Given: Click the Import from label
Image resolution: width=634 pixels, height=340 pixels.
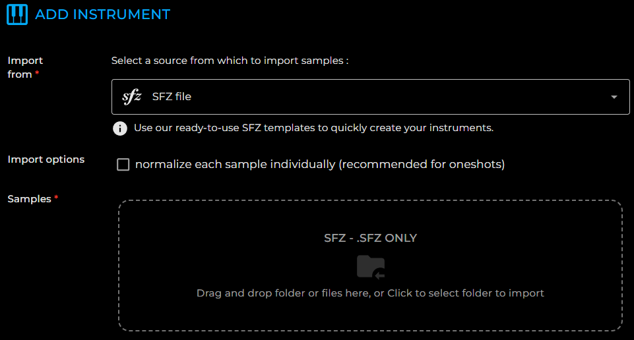Looking at the screenshot, I should (25, 67).
